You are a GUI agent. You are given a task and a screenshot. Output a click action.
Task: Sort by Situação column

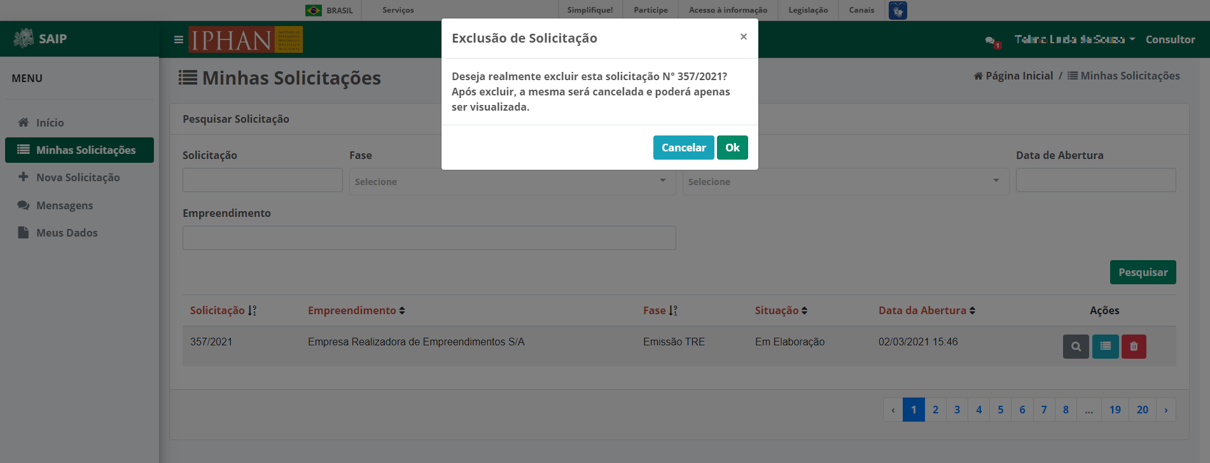coord(781,310)
